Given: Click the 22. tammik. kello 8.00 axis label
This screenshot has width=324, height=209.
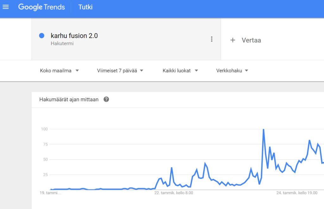Looking at the screenshot, I should tap(174, 193).
